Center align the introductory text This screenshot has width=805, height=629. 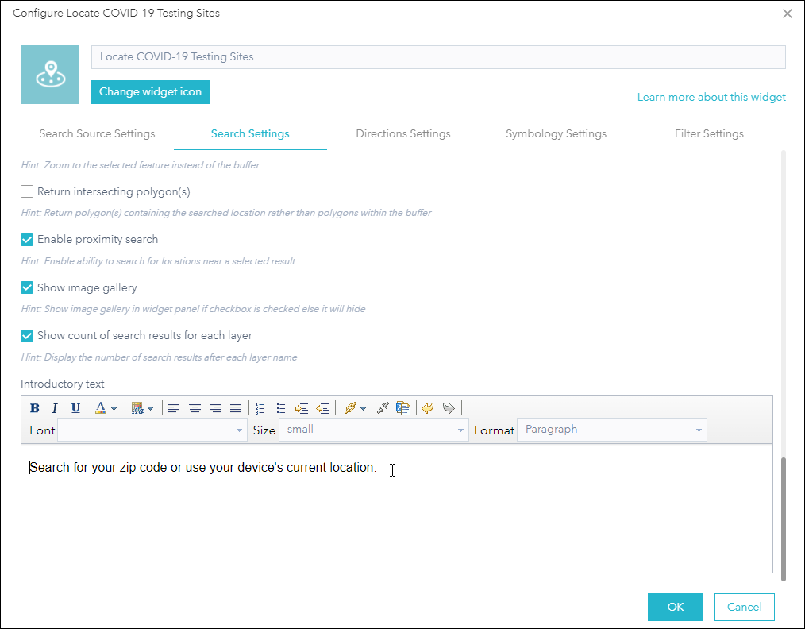[x=195, y=407]
